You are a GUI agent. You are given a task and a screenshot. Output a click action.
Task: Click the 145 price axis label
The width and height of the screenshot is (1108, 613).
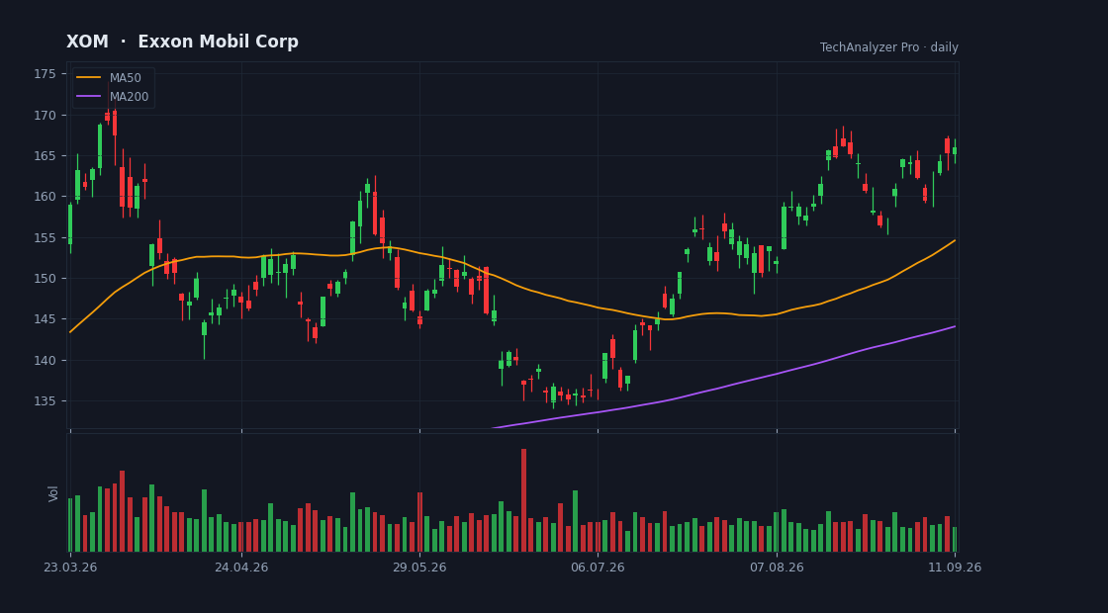pos(45,319)
